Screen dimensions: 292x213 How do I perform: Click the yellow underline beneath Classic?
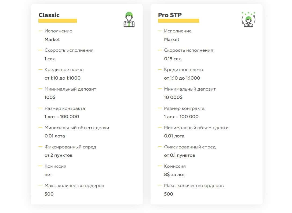(x=58, y=21)
